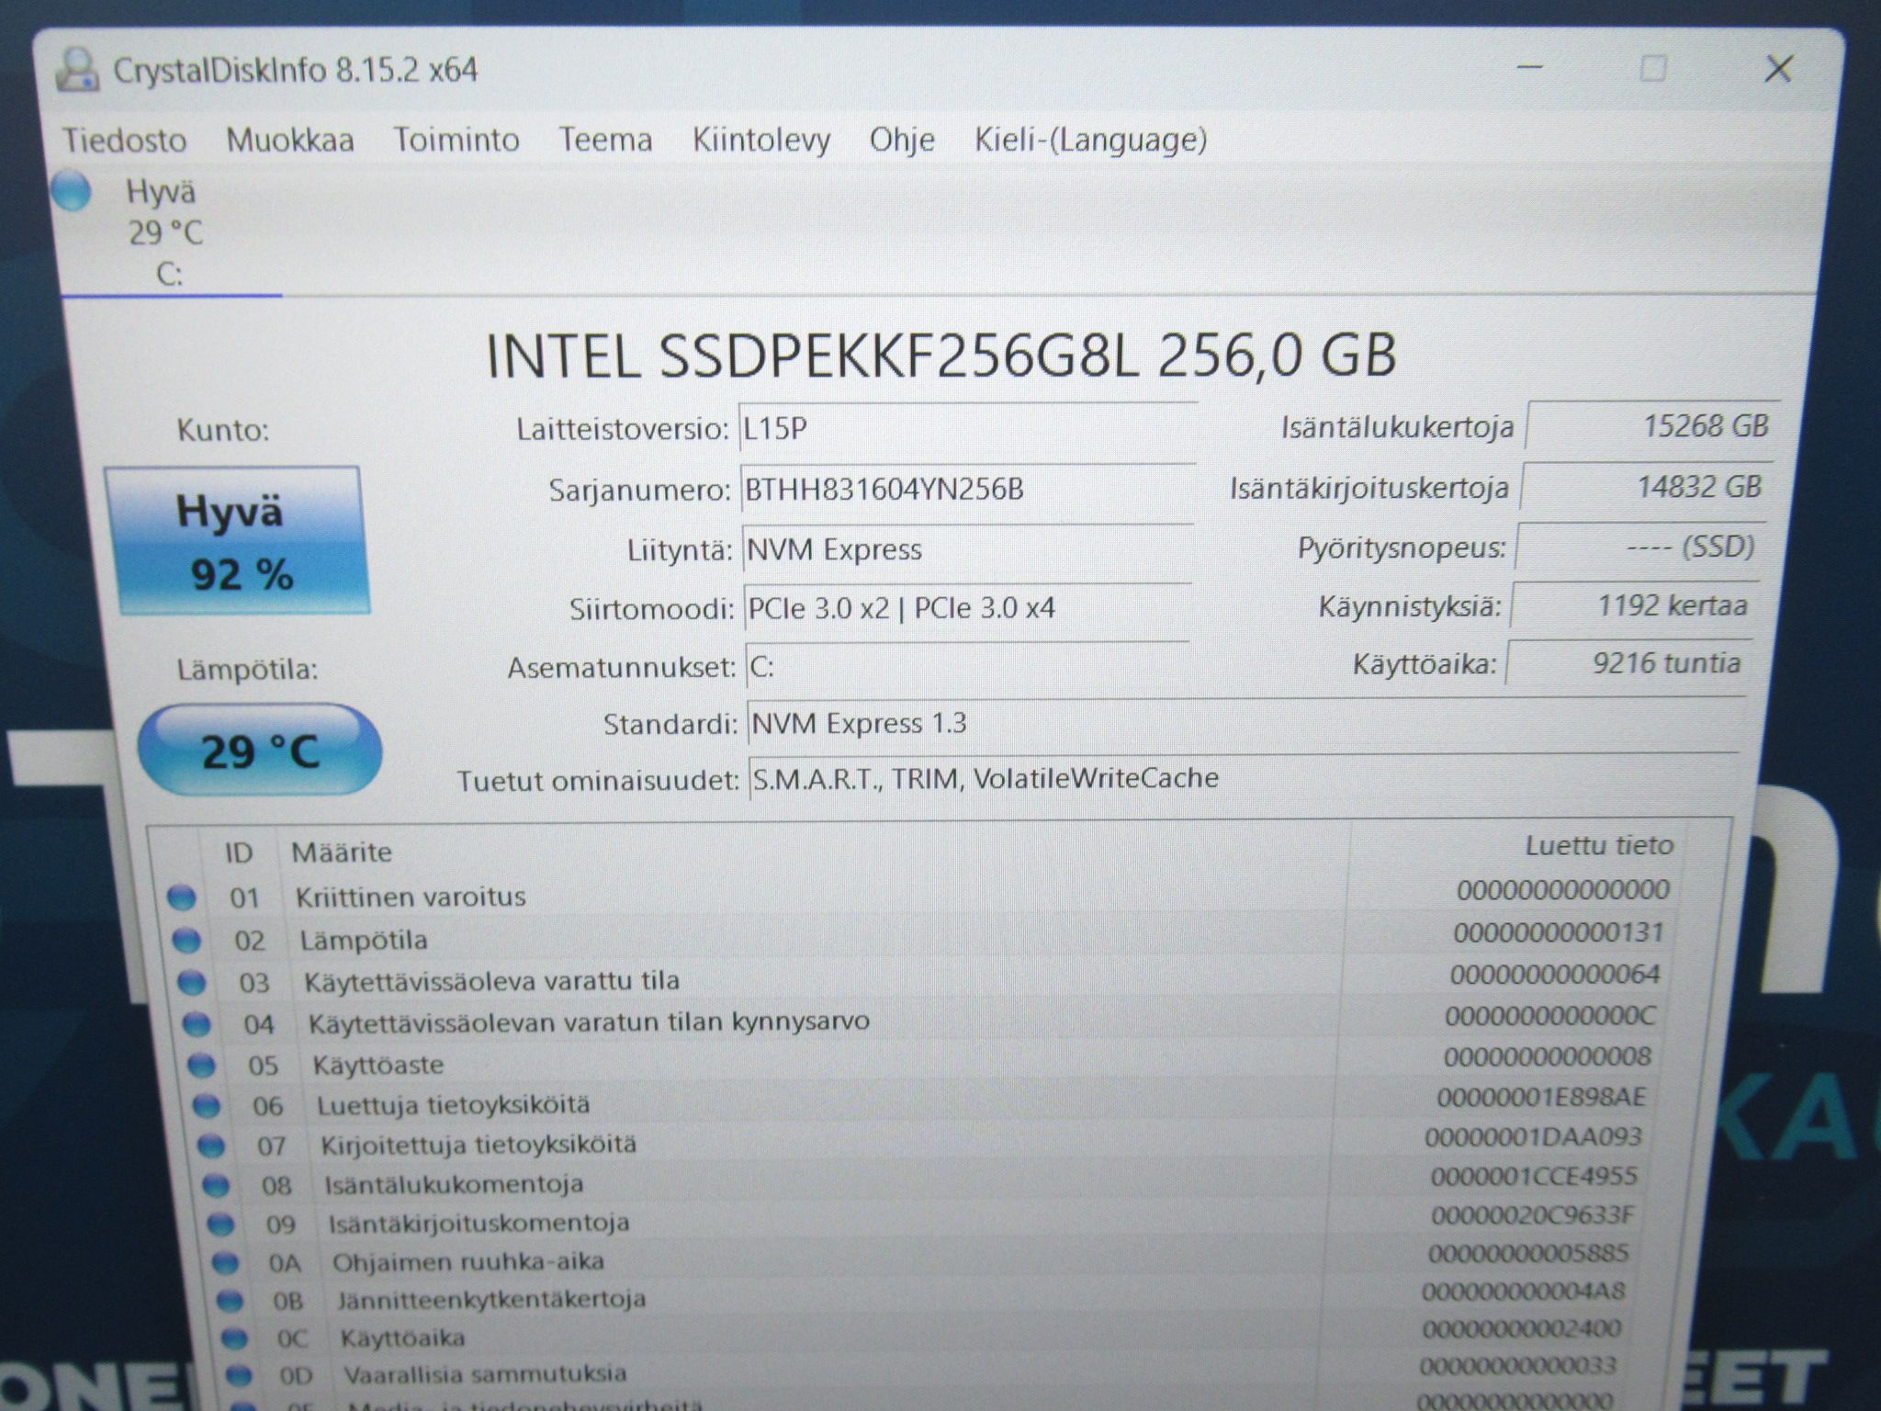Click the status dot for Käyttöaste row

pos(201,1066)
